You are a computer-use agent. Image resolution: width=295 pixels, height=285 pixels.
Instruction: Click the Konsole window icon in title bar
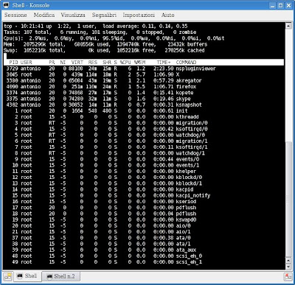click(7, 5)
